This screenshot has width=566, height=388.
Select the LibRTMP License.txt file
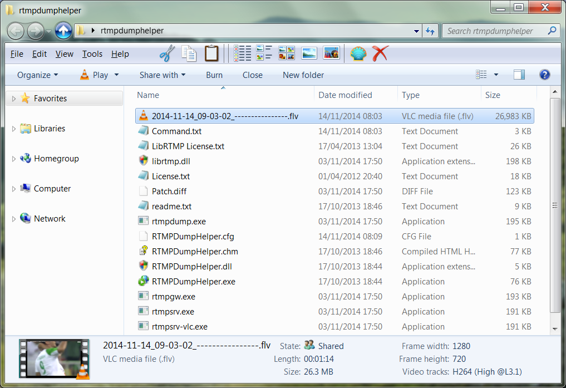click(334, 146)
